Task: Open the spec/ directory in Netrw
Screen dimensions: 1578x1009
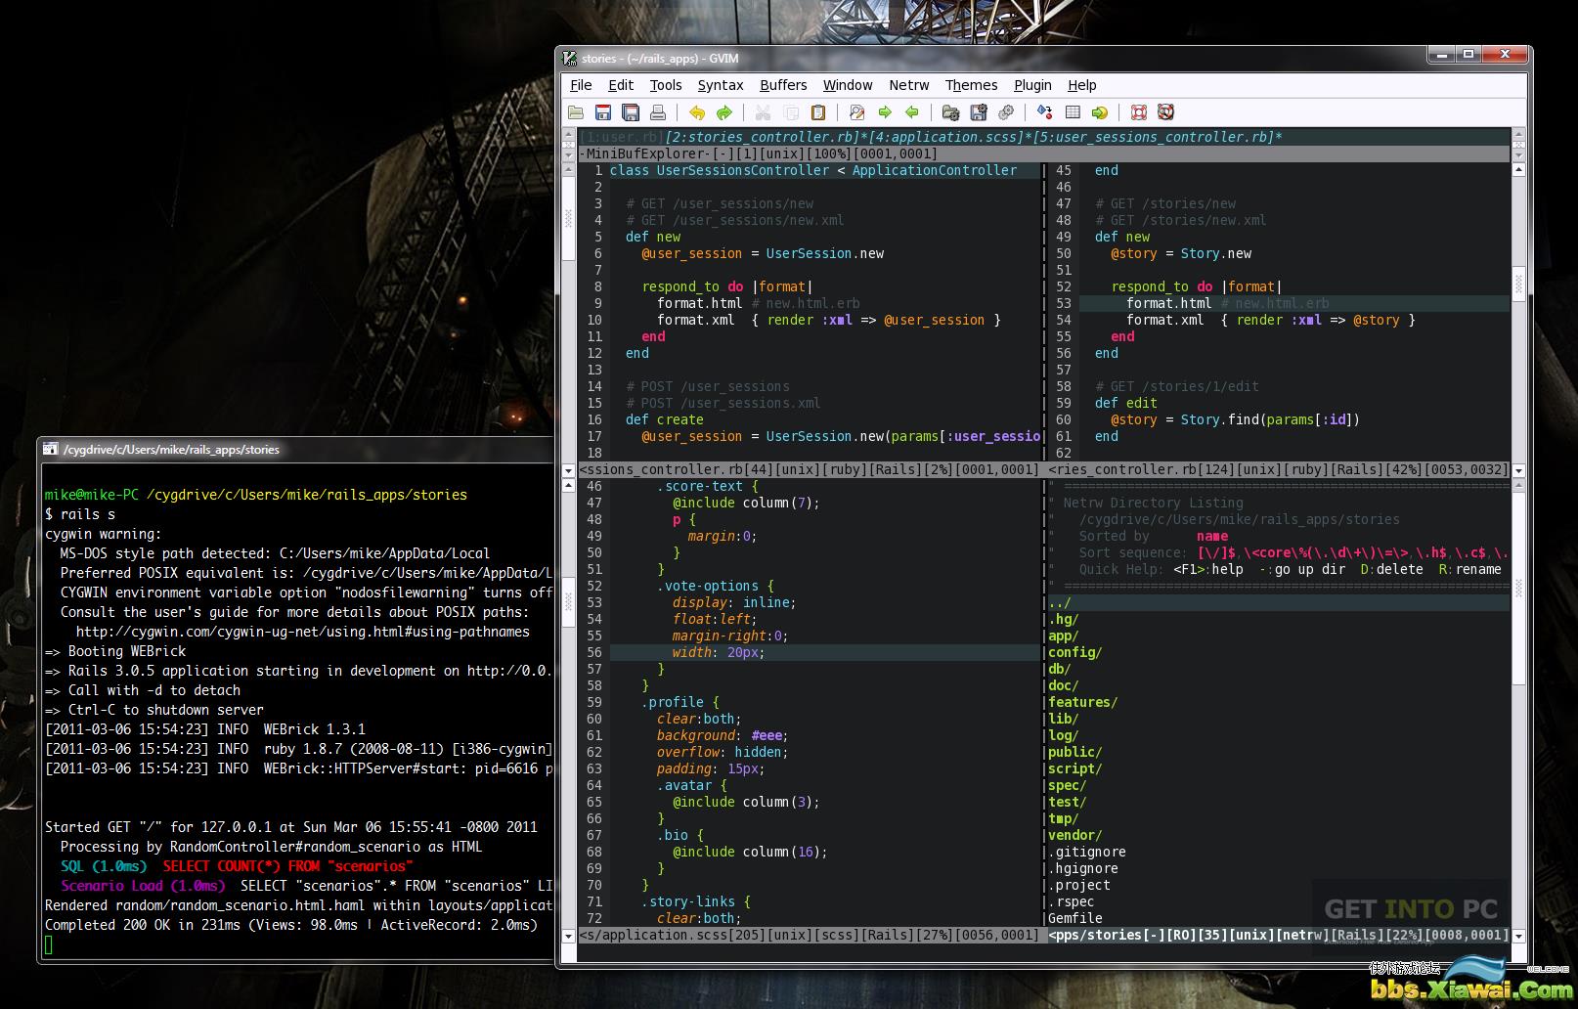Action: click(x=1068, y=785)
